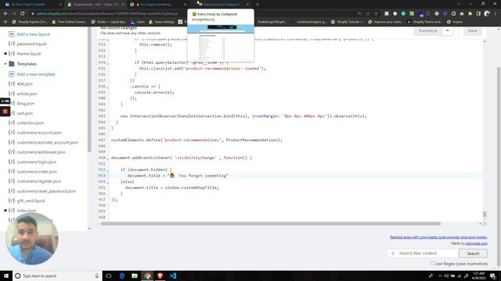Open the browser profile avatar
Screen dimensions: 501x281
tap(487, 14)
